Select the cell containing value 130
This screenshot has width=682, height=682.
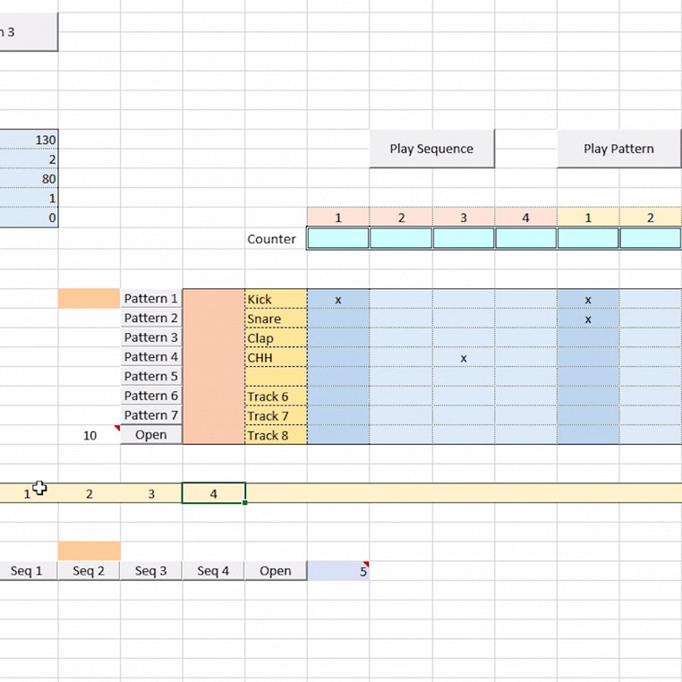tap(29, 140)
